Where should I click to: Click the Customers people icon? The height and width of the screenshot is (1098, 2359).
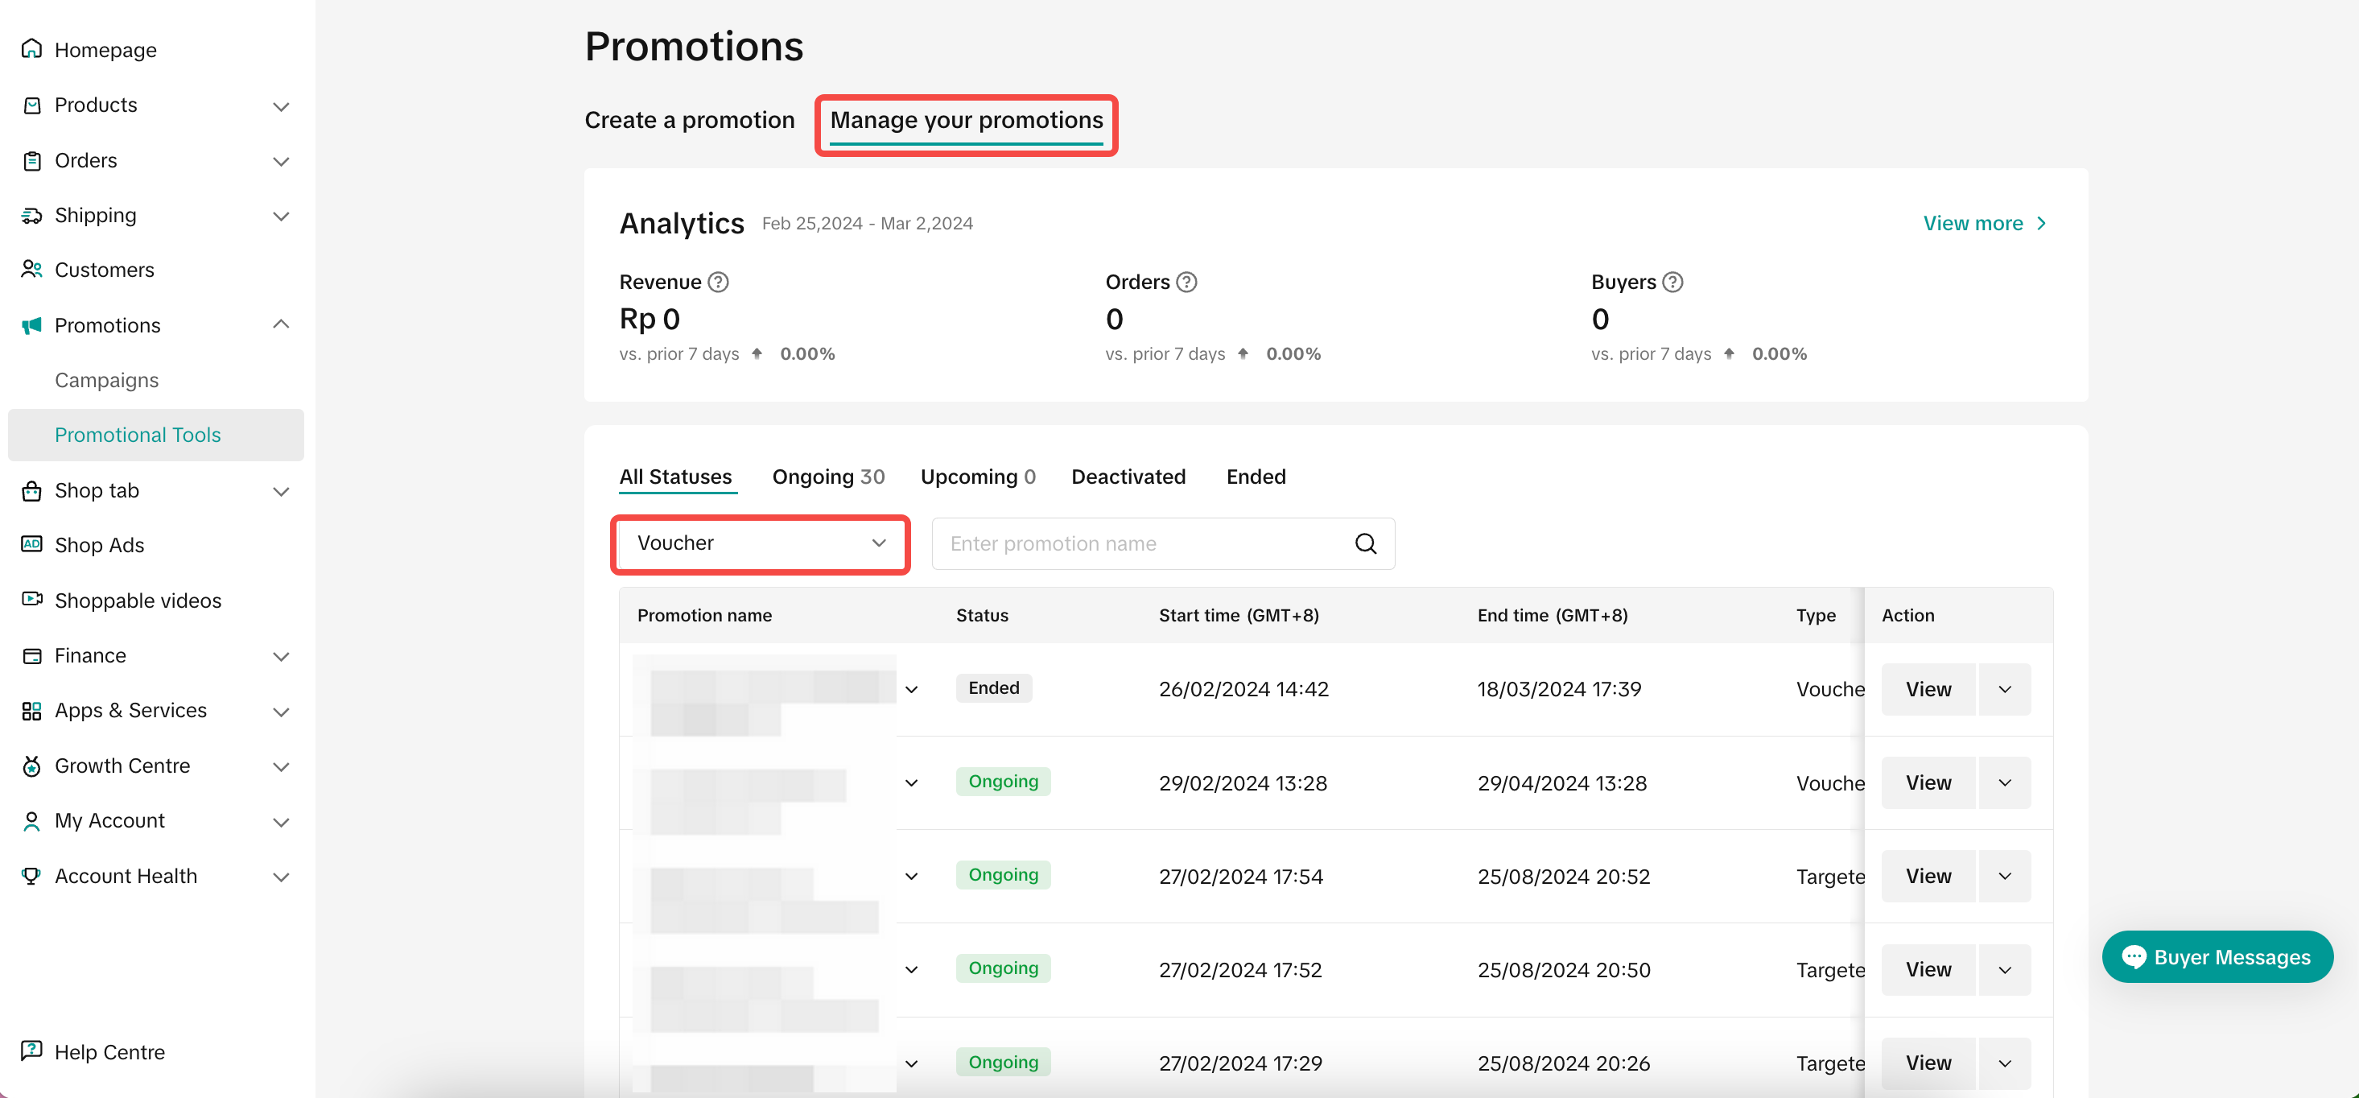(32, 269)
